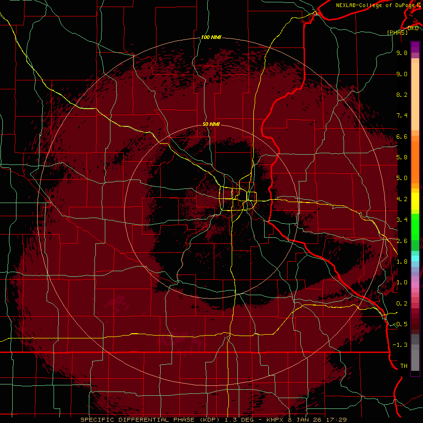
Task: Click the 6.6 legend value
Action: coord(402,136)
